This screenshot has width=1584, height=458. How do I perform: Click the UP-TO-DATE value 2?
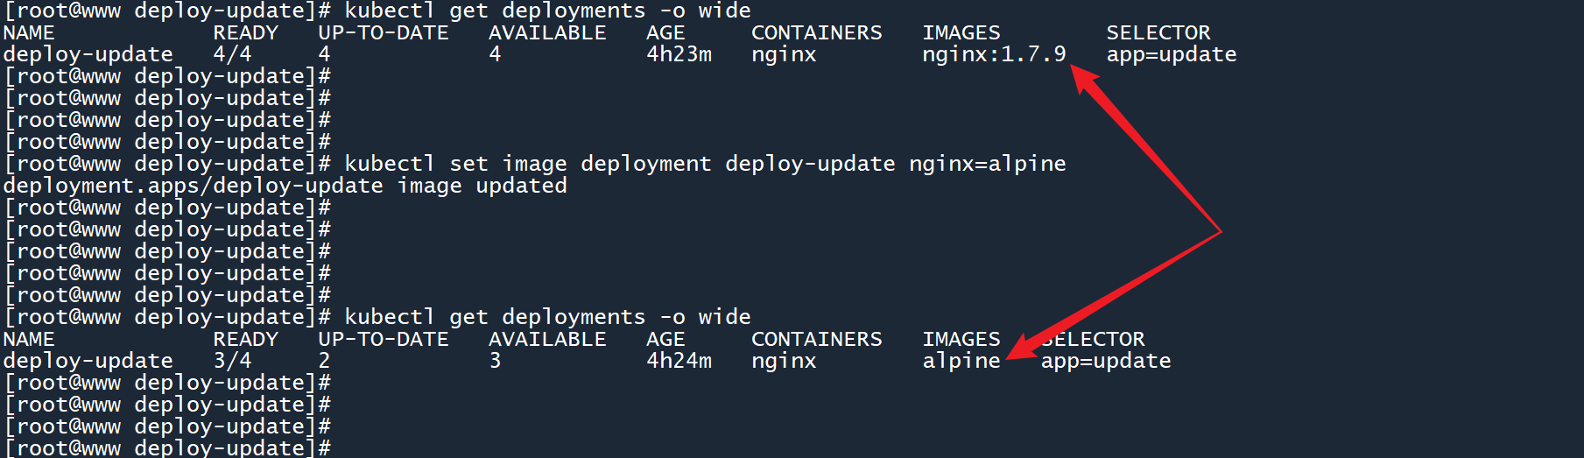pyautogui.click(x=324, y=361)
